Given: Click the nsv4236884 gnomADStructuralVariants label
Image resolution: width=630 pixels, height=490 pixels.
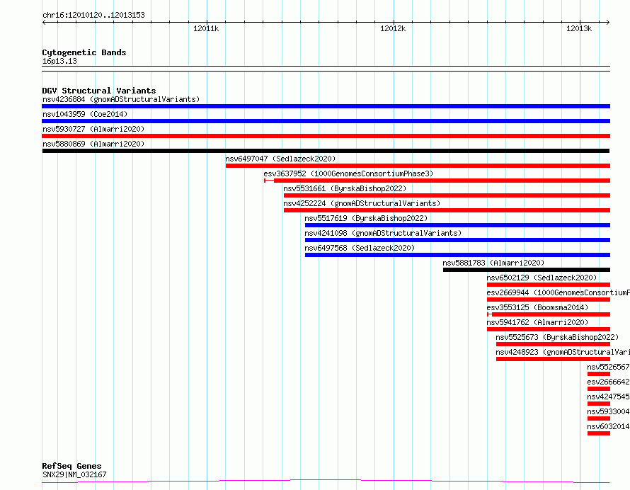Looking at the screenshot, I should 121,99.
